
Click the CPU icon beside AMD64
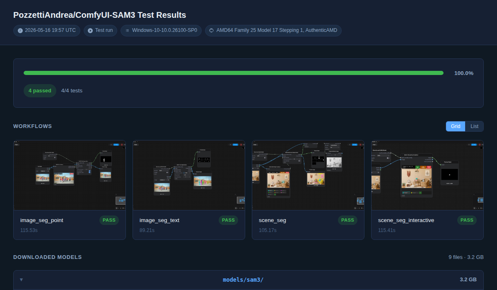point(212,30)
